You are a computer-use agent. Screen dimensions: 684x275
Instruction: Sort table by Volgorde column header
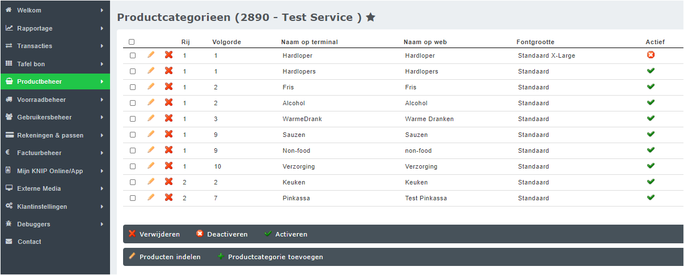(x=226, y=42)
